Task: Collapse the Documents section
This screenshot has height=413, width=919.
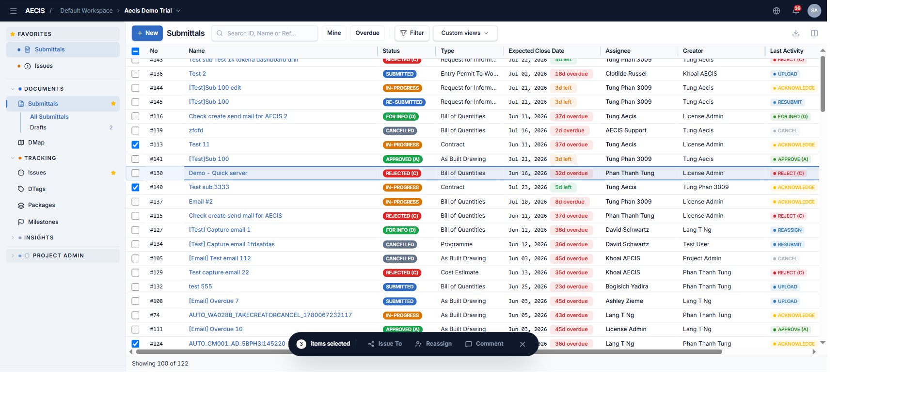Action: pos(13,89)
